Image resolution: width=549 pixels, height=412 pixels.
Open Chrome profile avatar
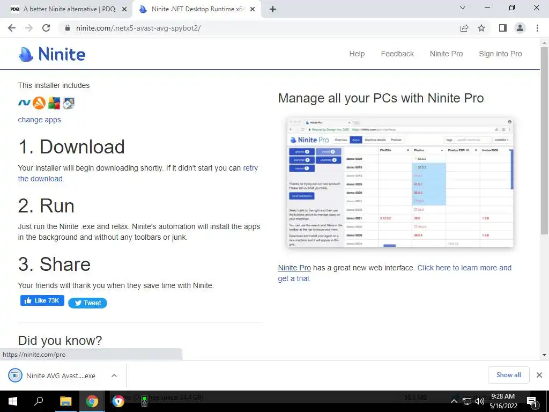(x=520, y=28)
